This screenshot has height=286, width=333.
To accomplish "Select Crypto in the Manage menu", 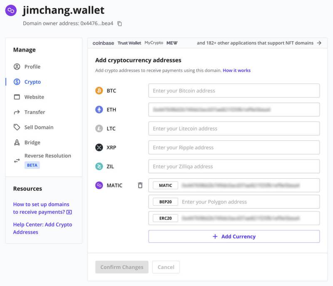I will [x=32, y=82].
